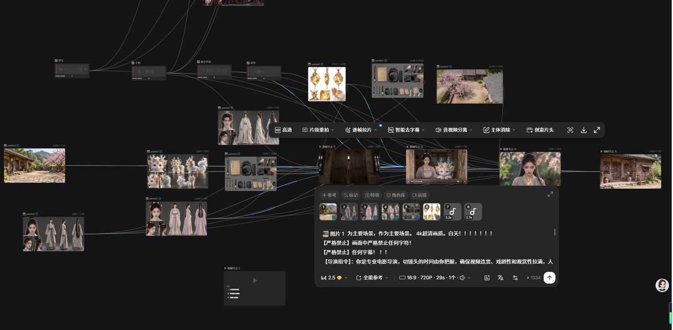The image size is (673, 330).
Task: Select reference thumbnail number 5
Action: (411, 212)
